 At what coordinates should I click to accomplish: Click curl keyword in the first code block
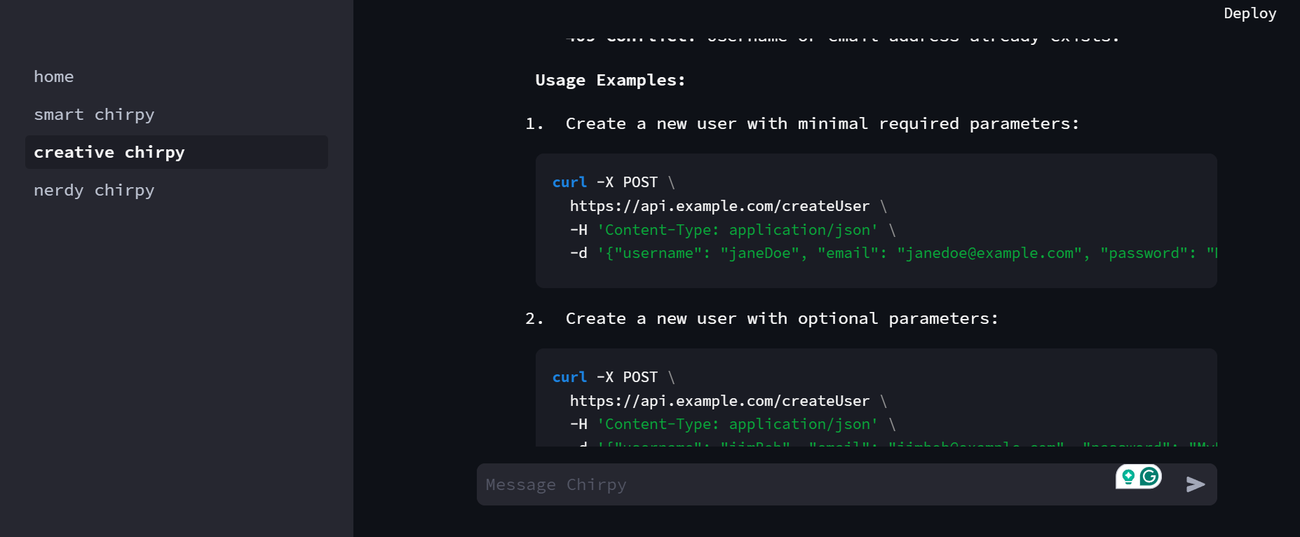pos(569,182)
